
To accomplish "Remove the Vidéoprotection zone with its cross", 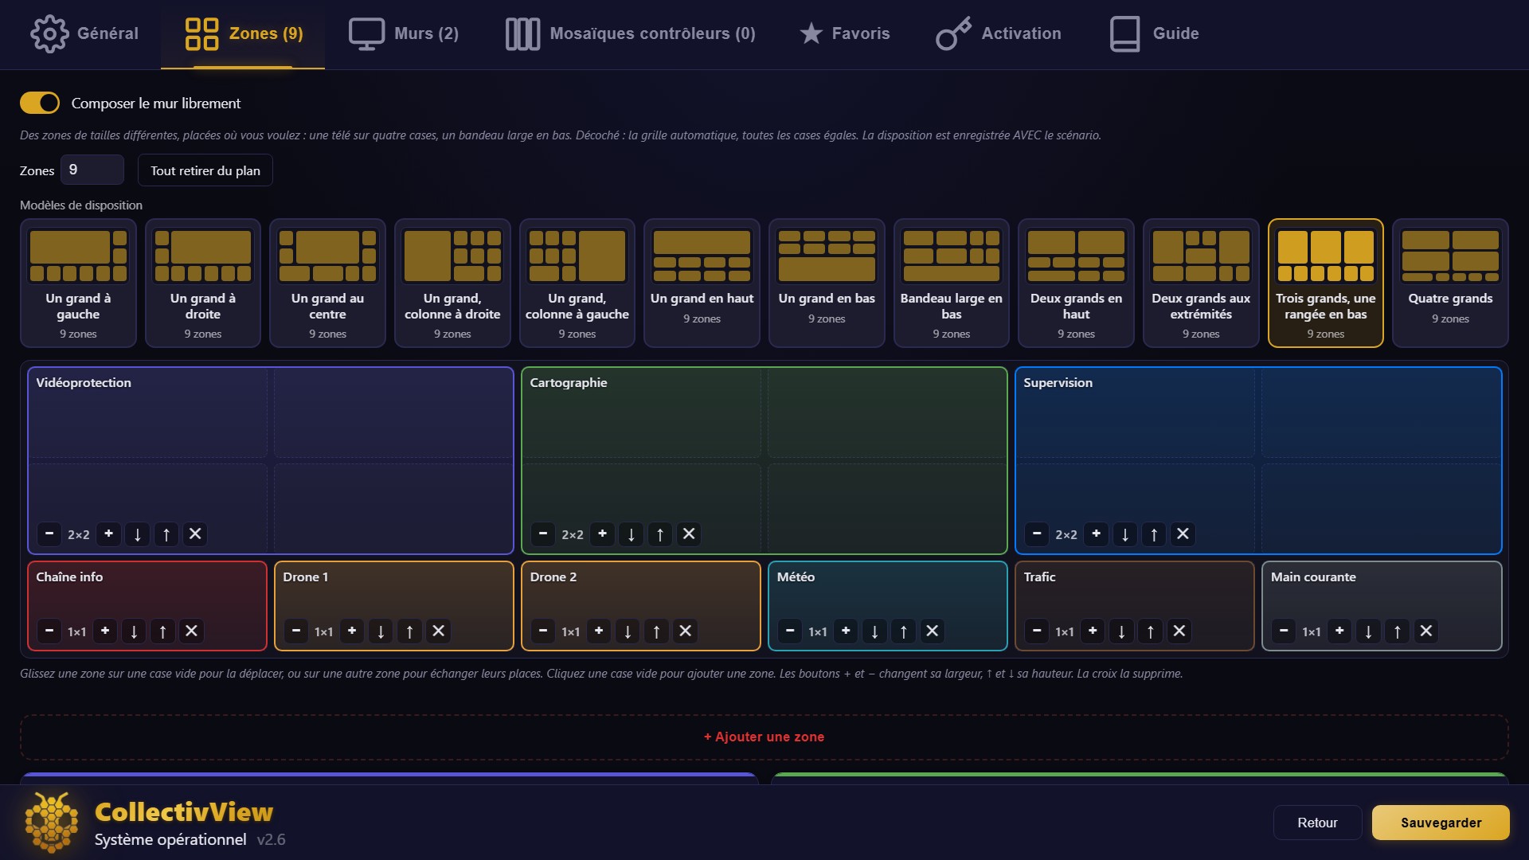I will tap(195, 534).
